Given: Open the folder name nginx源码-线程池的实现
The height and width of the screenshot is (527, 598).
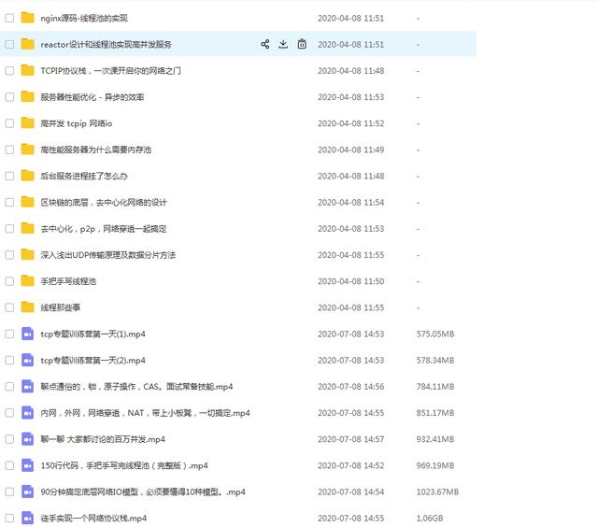Looking at the screenshot, I should pyautogui.click(x=84, y=19).
